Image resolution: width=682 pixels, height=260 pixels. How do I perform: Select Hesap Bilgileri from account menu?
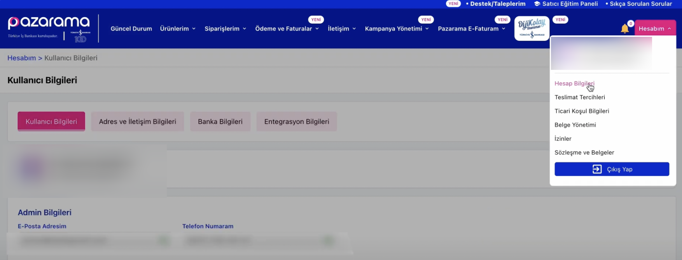tap(574, 83)
